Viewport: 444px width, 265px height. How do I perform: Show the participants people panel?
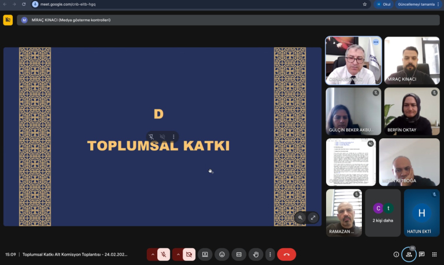(x=409, y=254)
